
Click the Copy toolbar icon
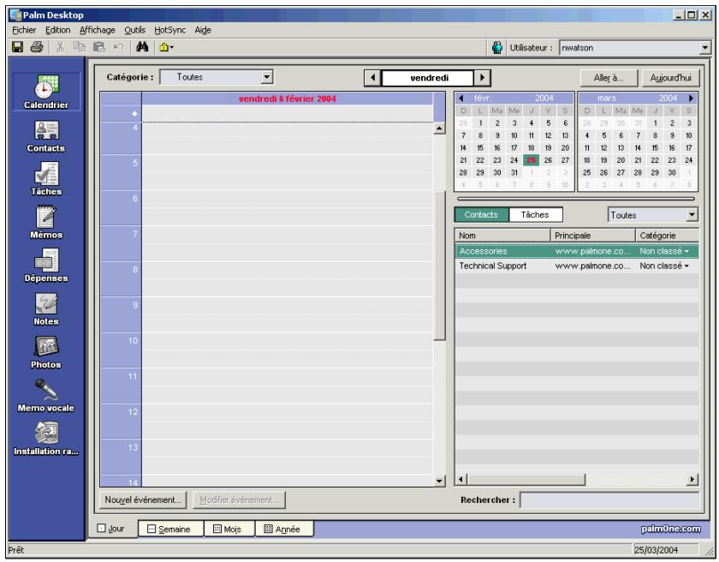80,47
